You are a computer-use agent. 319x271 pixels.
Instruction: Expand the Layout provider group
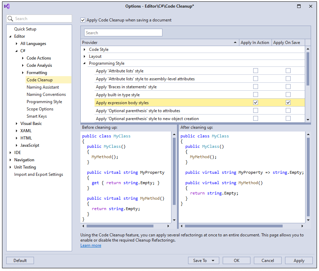(x=85, y=56)
